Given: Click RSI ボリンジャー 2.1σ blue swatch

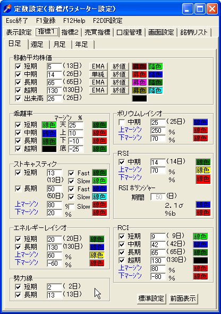Looking at the screenshot, I should click(x=203, y=205).
